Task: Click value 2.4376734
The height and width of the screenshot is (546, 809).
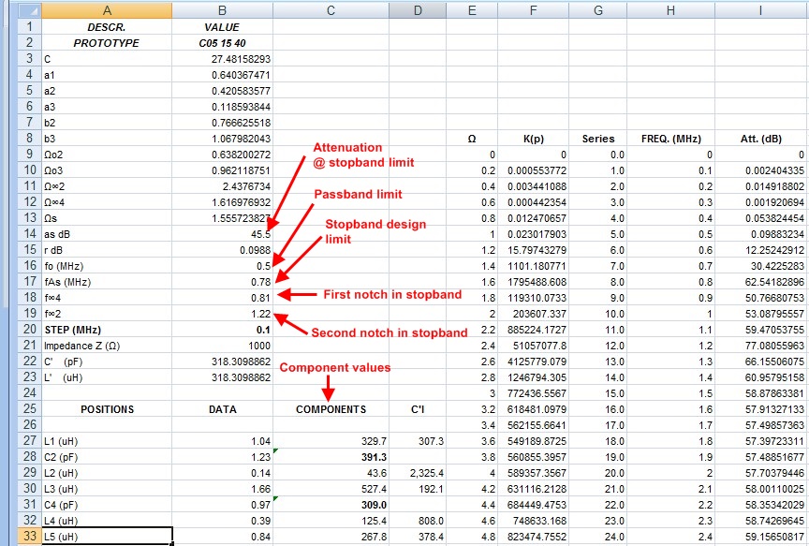Action: (222, 186)
